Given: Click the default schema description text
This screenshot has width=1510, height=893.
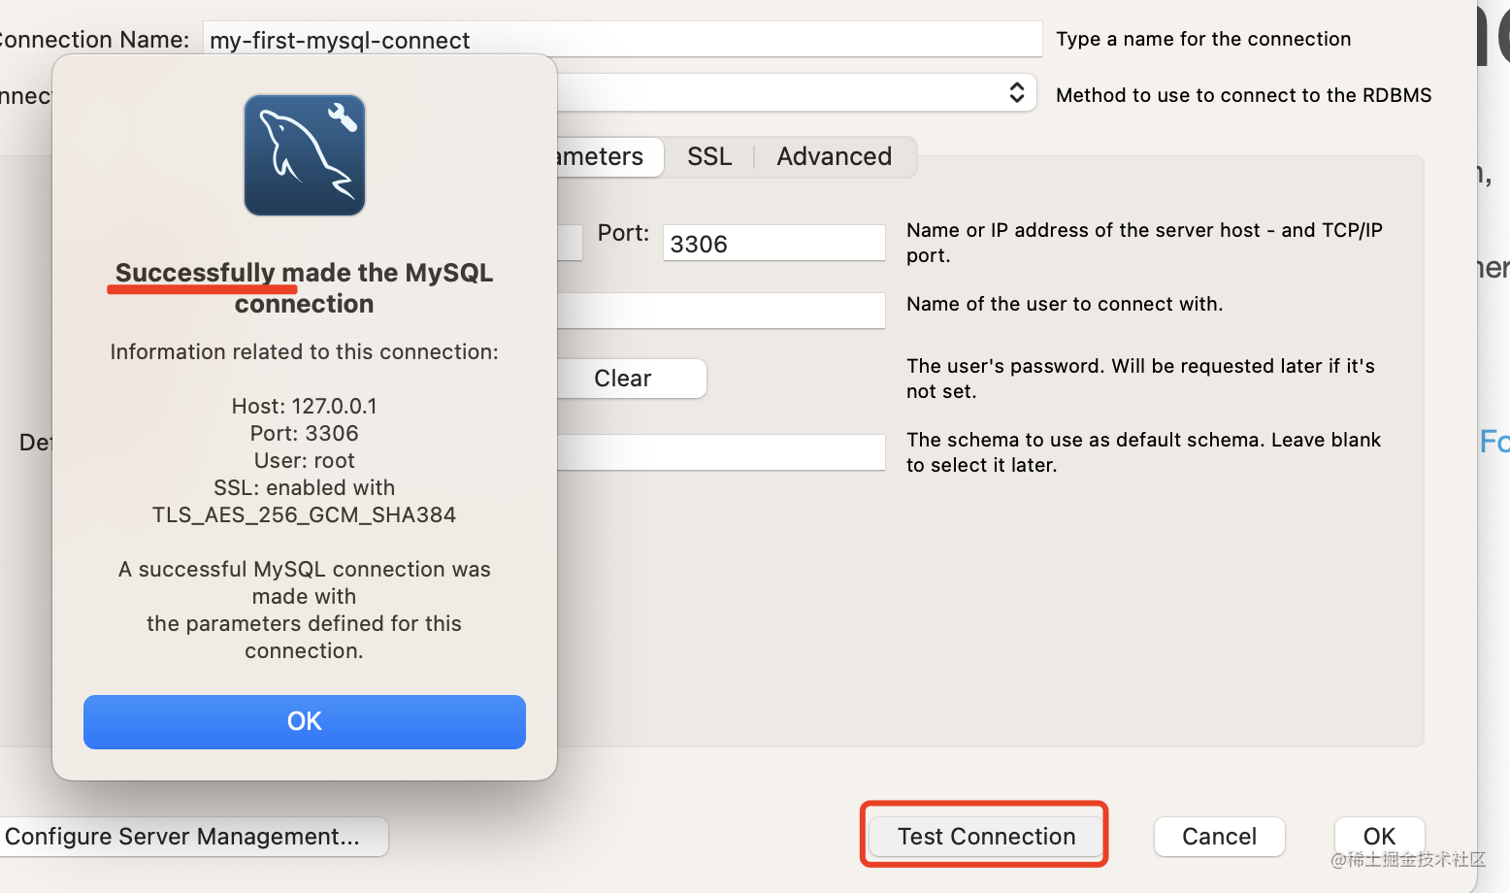Looking at the screenshot, I should [x=1143, y=452].
